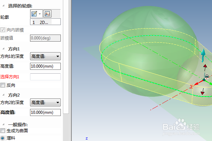Open the 方向2的深度 dropdown

click(x=45, y=103)
